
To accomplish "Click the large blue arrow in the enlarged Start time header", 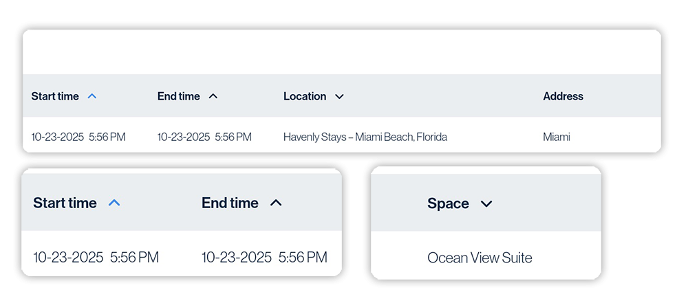I will click(115, 203).
